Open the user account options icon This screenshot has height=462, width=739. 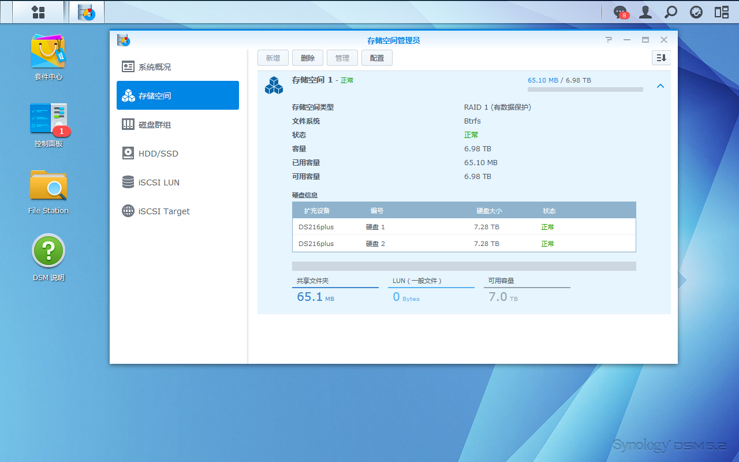coord(645,12)
